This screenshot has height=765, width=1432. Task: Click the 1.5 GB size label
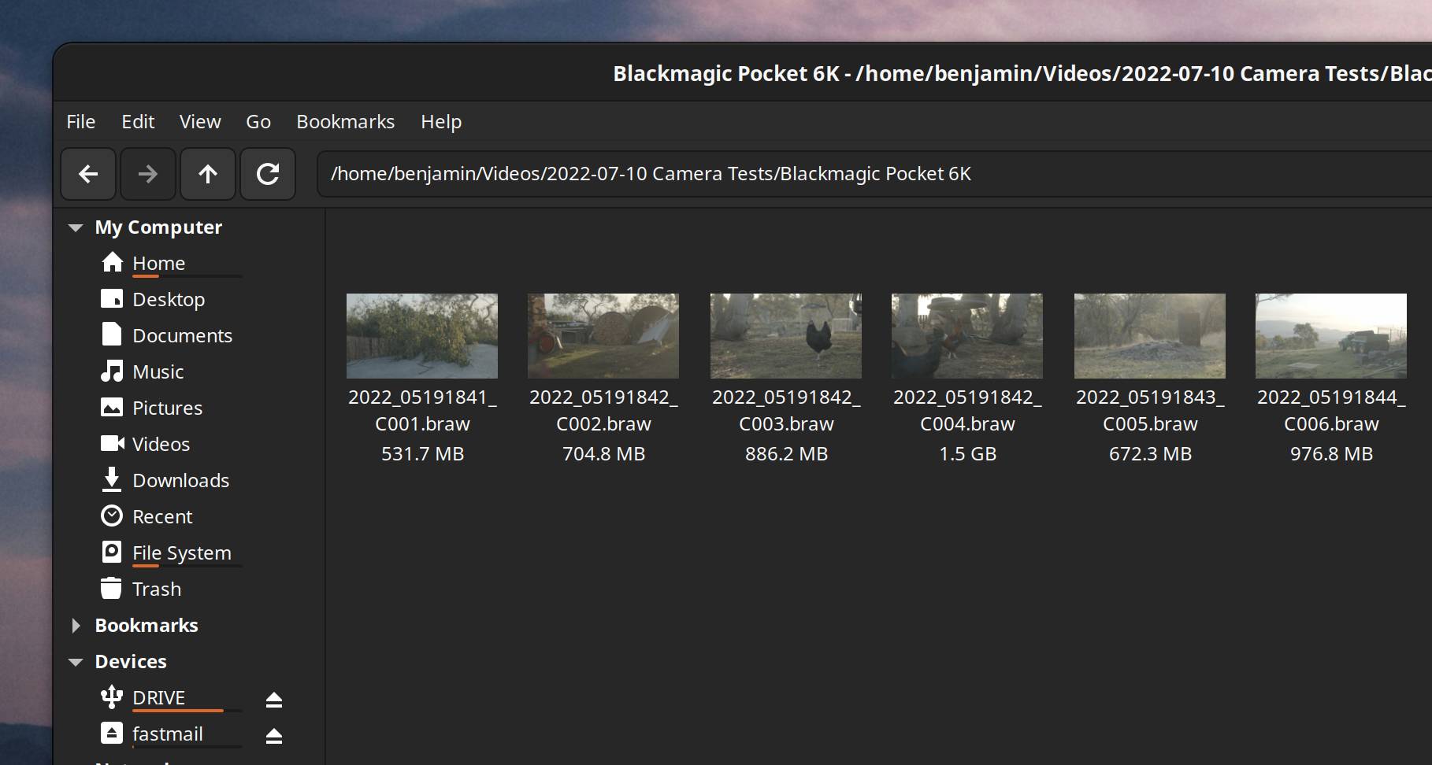967,454
